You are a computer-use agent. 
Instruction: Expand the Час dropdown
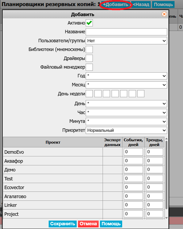pyautogui.click(x=126, y=113)
